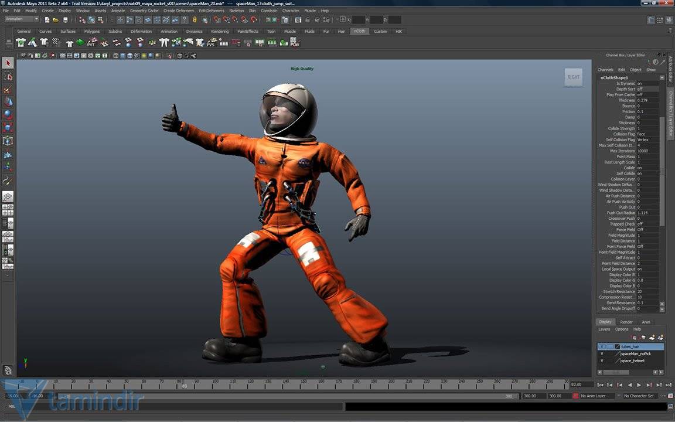The height and width of the screenshot is (422, 675).
Task: Click the Create nCloth shirt shelf icon
Action: pos(21,42)
